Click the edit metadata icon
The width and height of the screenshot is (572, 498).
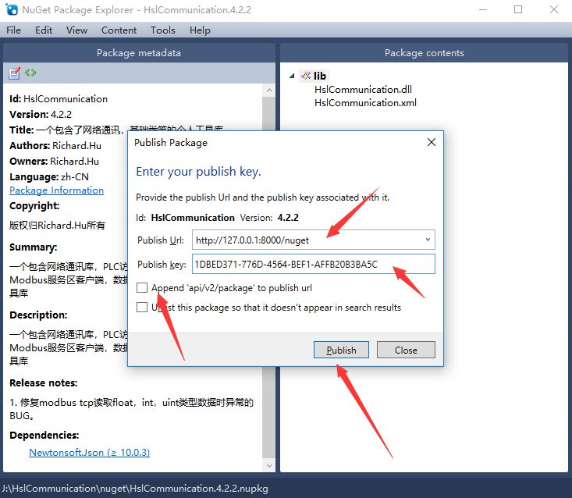[x=14, y=73]
